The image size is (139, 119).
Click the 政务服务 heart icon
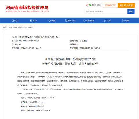coord(85,21)
